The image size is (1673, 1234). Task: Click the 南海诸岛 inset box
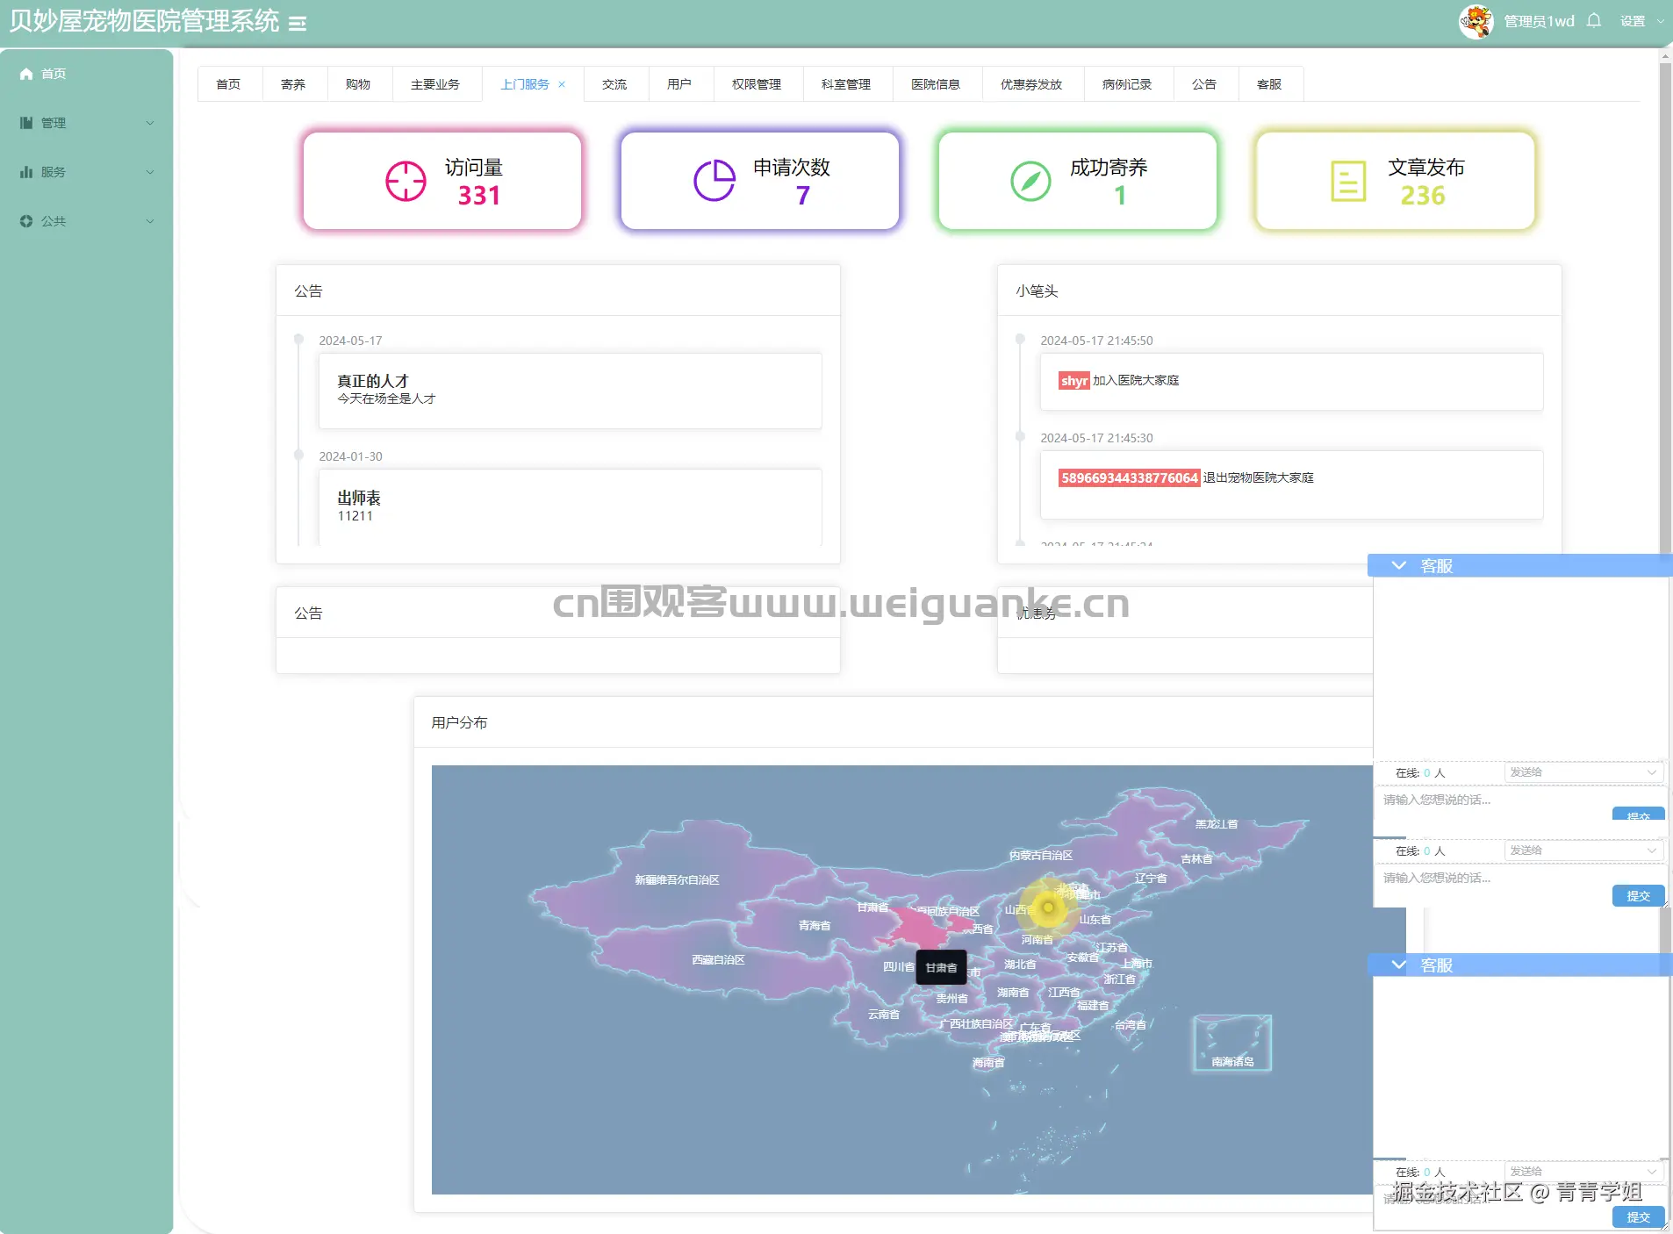pos(1231,1043)
